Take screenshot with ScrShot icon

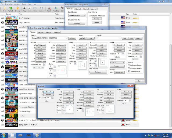click(x=41, y=9)
